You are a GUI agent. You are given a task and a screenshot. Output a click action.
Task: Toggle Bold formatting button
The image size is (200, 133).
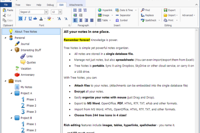pyautogui.click(x=21, y=19)
